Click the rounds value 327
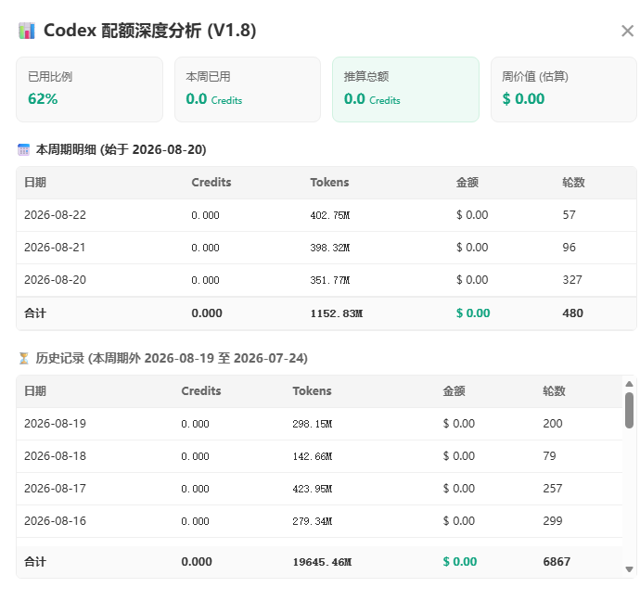Screen dimensions: 640x600 [572, 280]
